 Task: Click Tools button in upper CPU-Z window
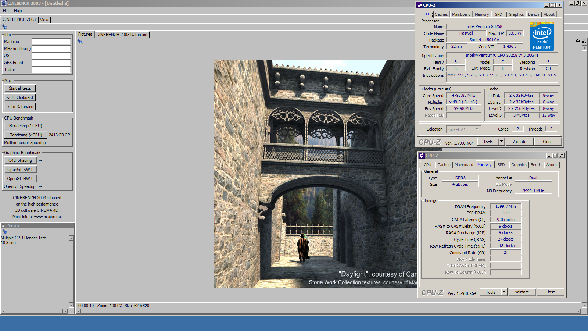[x=488, y=142]
